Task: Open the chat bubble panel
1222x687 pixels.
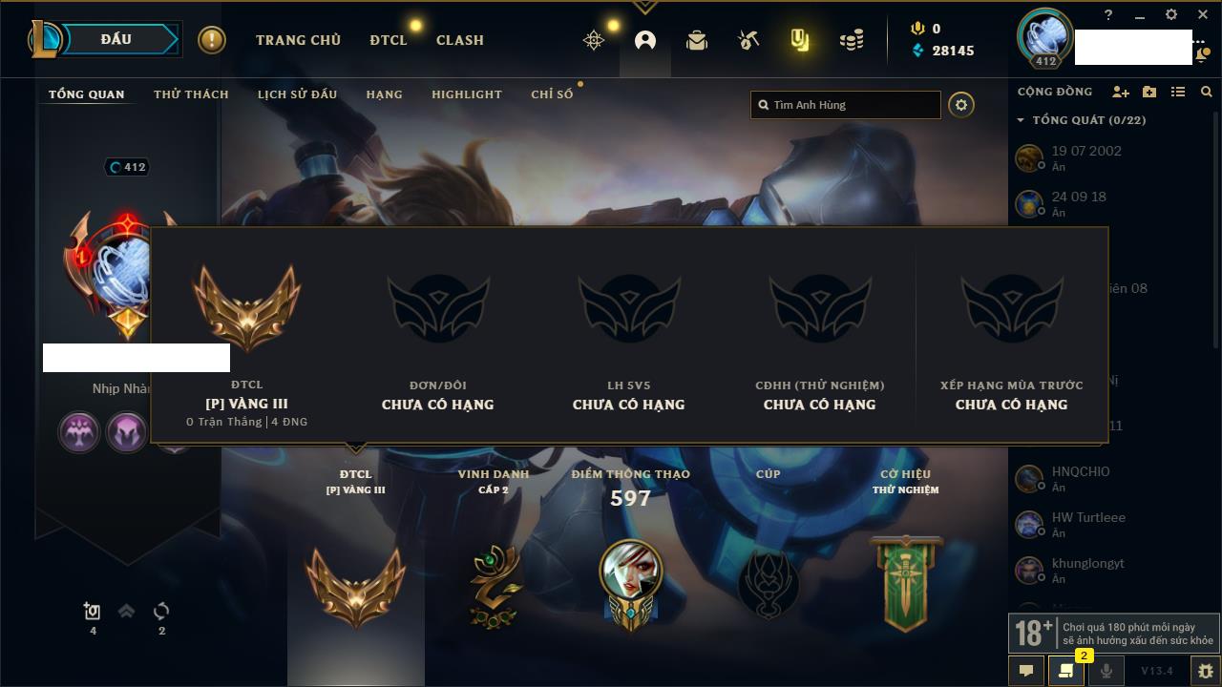Action: pyautogui.click(x=1026, y=671)
